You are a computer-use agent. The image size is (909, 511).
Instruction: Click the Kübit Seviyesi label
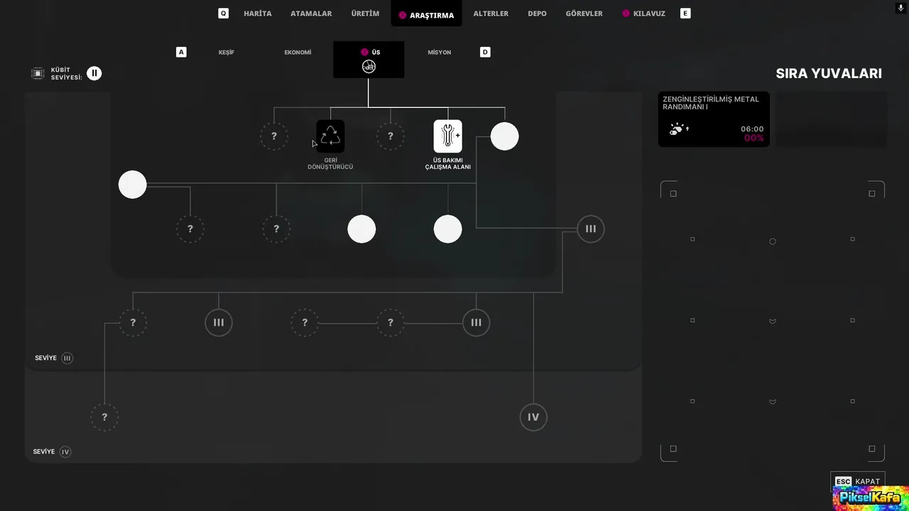tap(67, 73)
